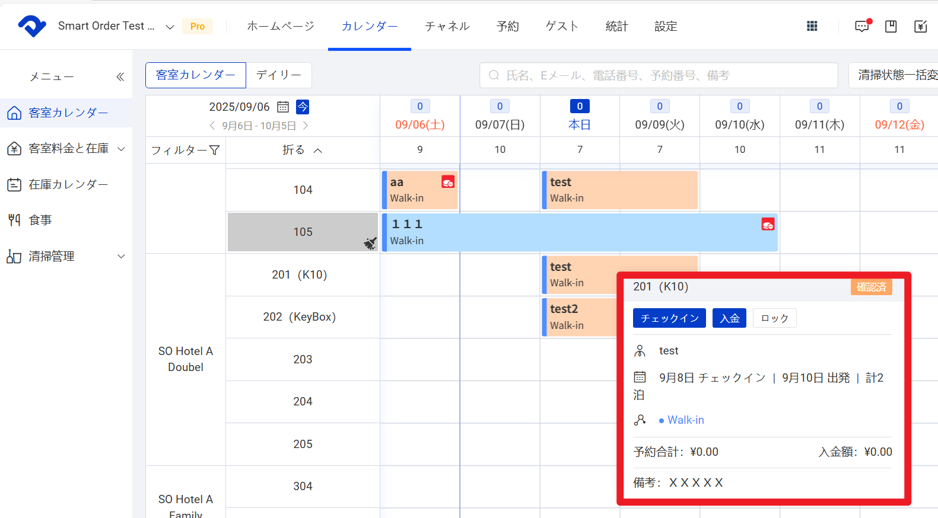Click the blue 'today' jump icon

coord(303,107)
